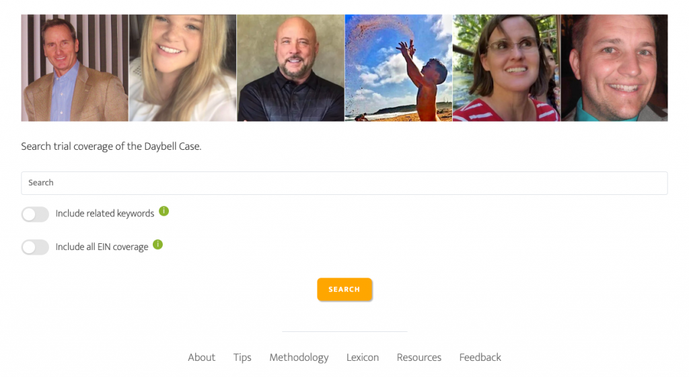The width and height of the screenshot is (689, 377).
Task: Select photo of woman wearing glasses
Action: click(507, 68)
